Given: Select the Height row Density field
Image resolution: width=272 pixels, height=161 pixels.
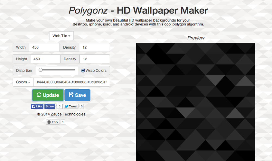Looking at the screenshot, I should click(95, 59).
